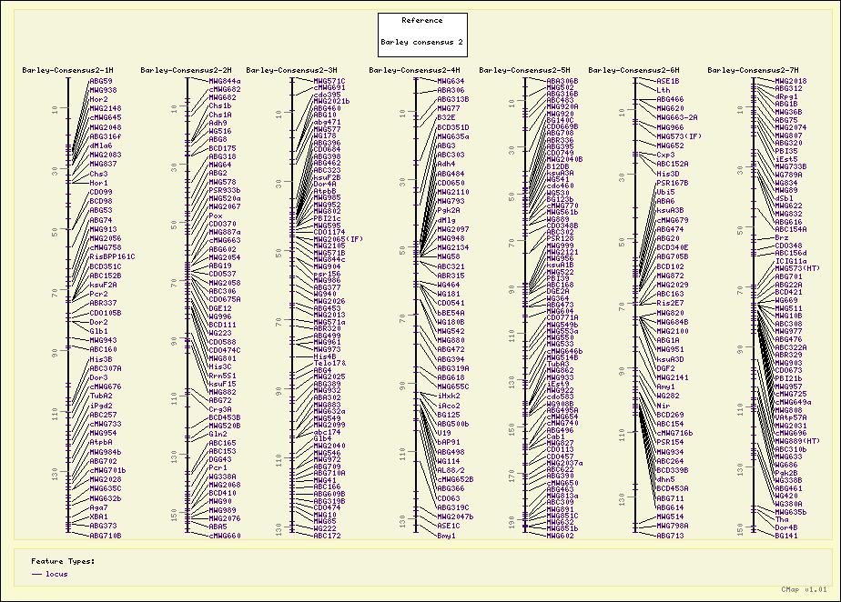Select the MWG571C locus on 3H

[x=329, y=81]
